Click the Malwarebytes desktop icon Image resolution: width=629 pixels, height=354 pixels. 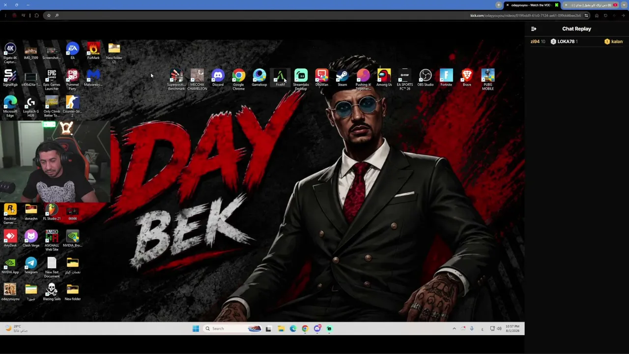click(93, 78)
